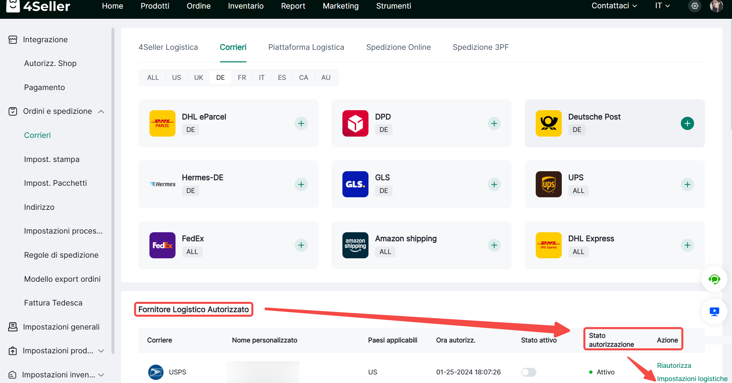Collapse the Ordini e spedizione section
The height and width of the screenshot is (383, 732).
tap(101, 112)
